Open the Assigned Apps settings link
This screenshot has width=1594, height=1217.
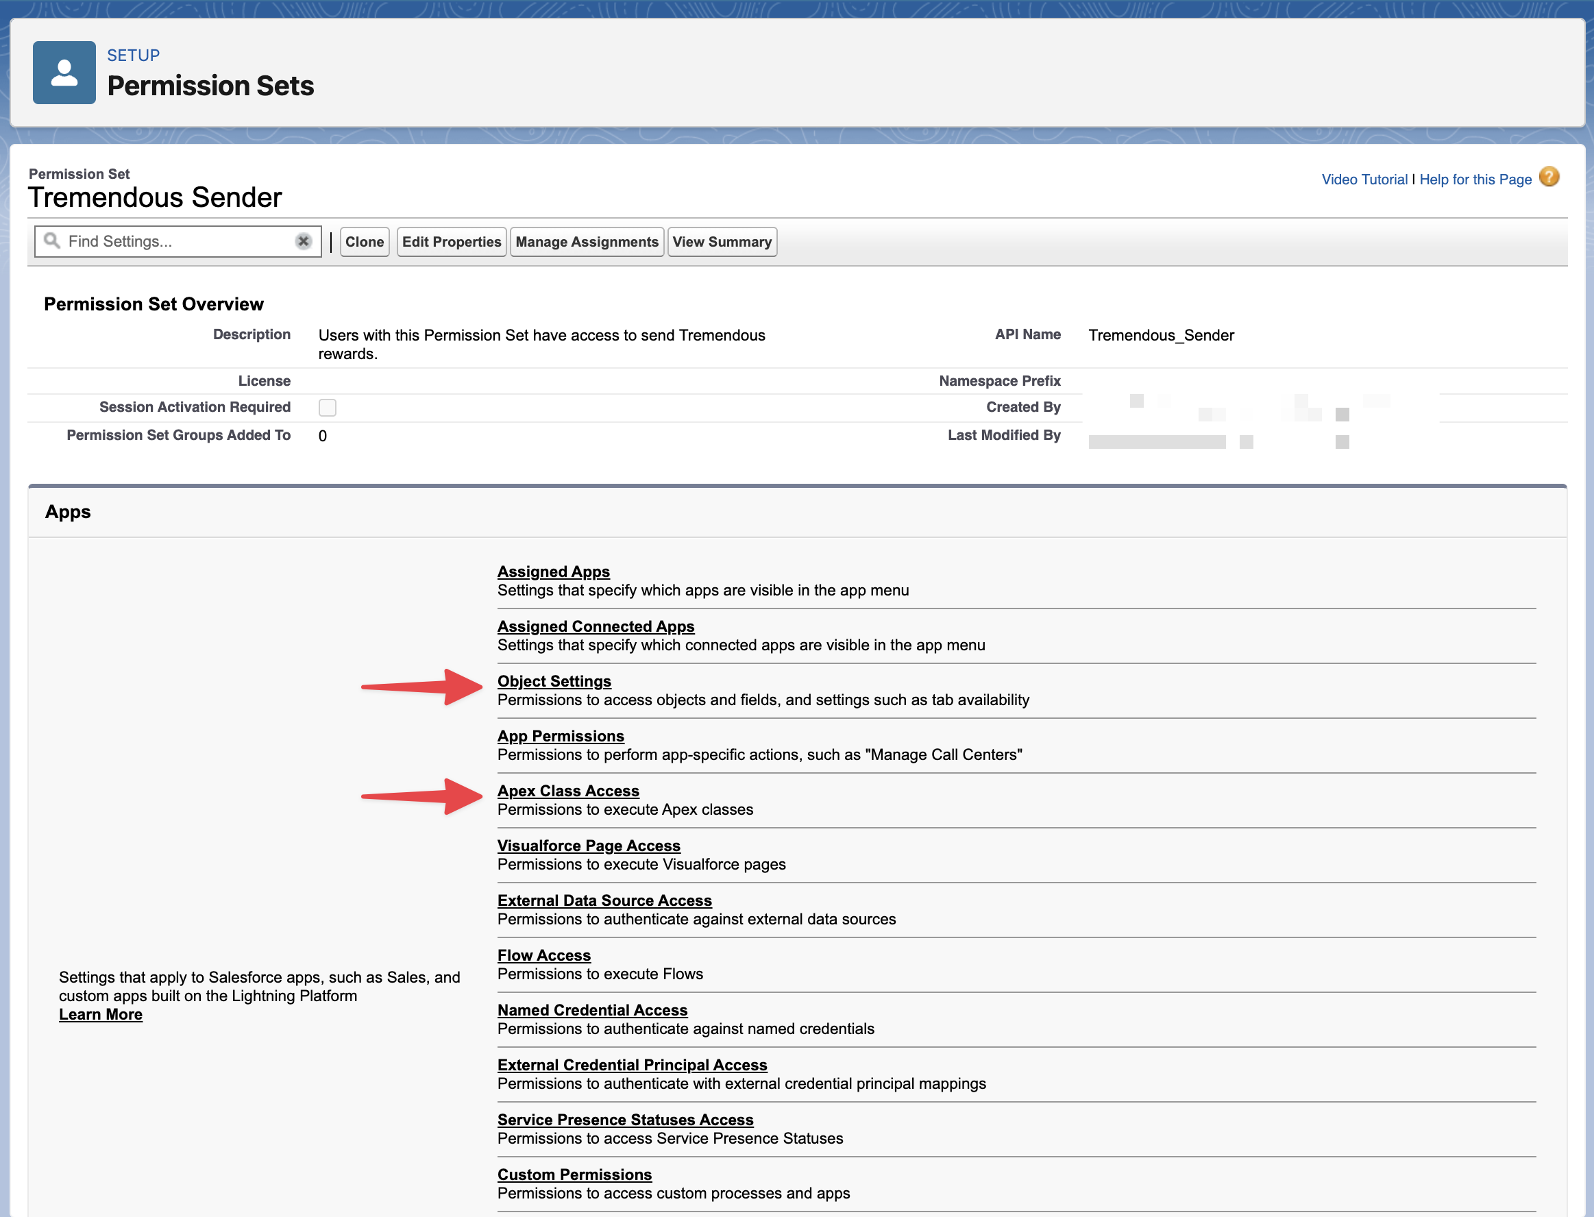coord(554,571)
